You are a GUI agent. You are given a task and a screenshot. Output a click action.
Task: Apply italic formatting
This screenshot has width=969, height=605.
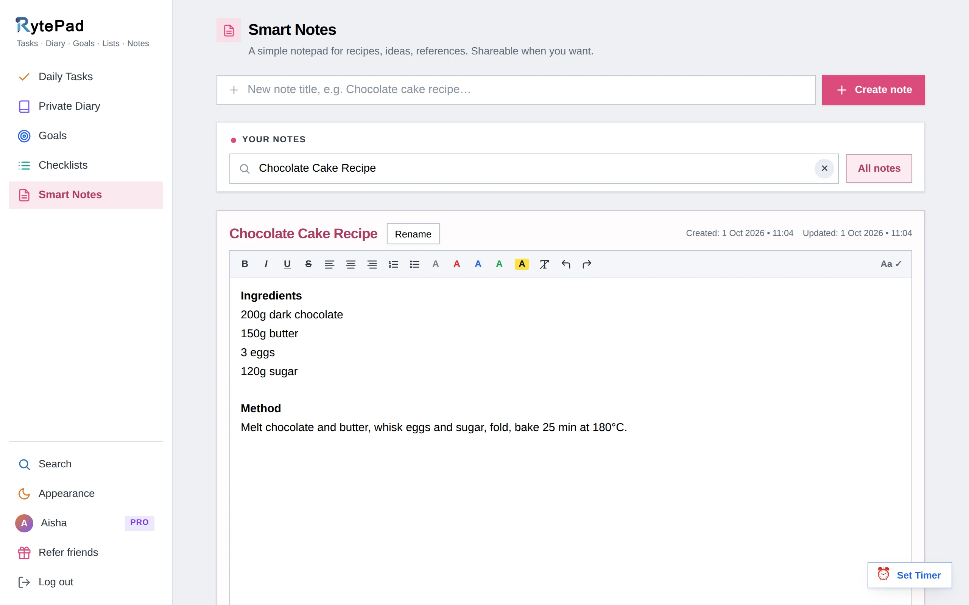(x=266, y=264)
